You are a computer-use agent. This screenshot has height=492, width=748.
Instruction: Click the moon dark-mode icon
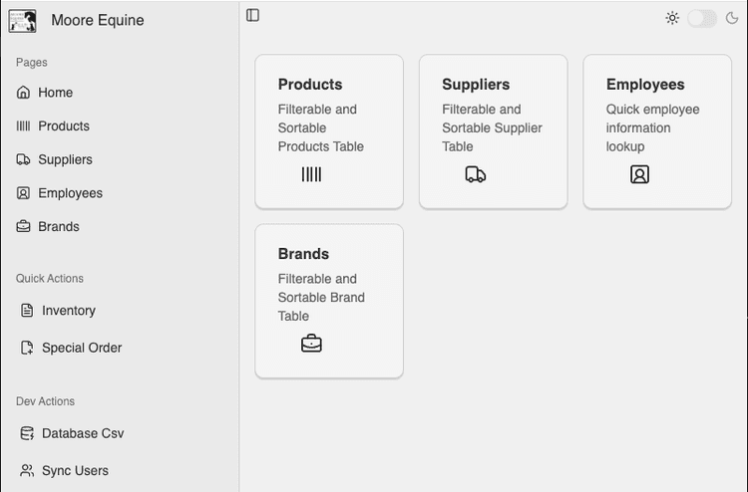pyautogui.click(x=732, y=18)
